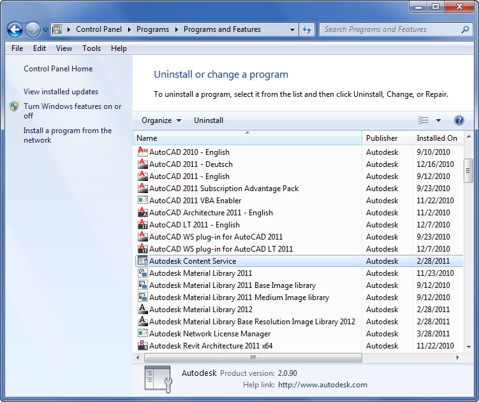Open the help via blue question mark icon

[x=459, y=120]
